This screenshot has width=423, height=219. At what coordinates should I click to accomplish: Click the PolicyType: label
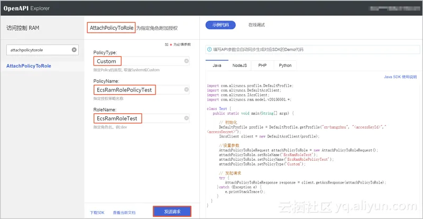pyautogui.click(x=105, y=53)
